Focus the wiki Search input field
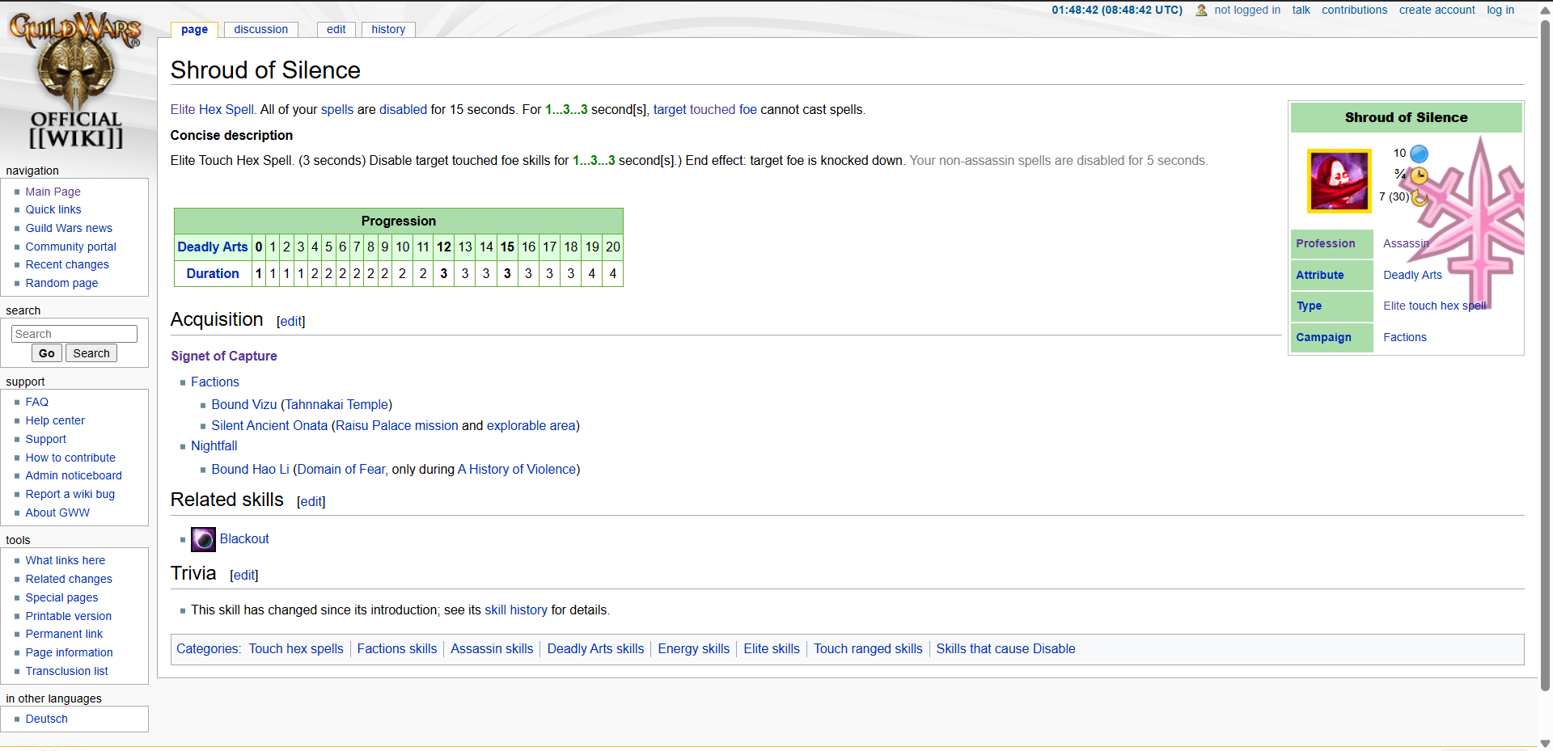The height and width of the screenshot is (751, 1553). coord(74,334)
